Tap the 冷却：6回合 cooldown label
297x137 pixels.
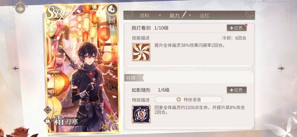click(234, 38)
